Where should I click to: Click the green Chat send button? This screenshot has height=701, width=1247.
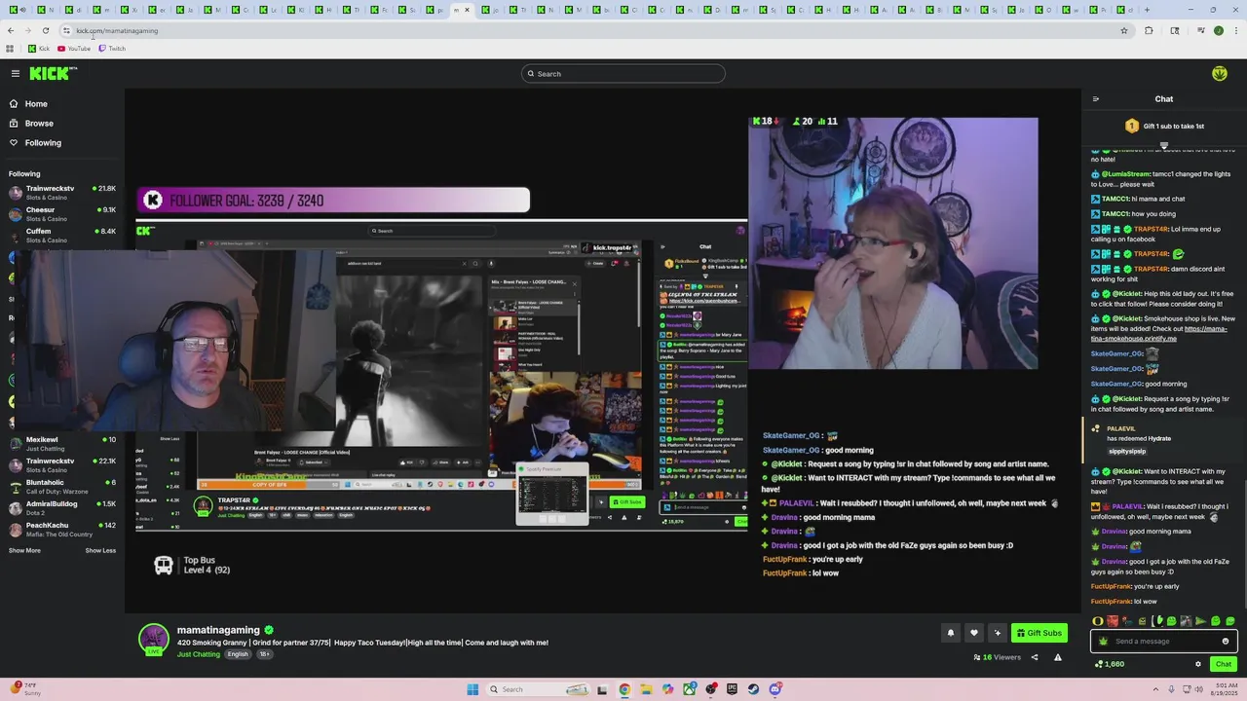tap(1224, 664)
